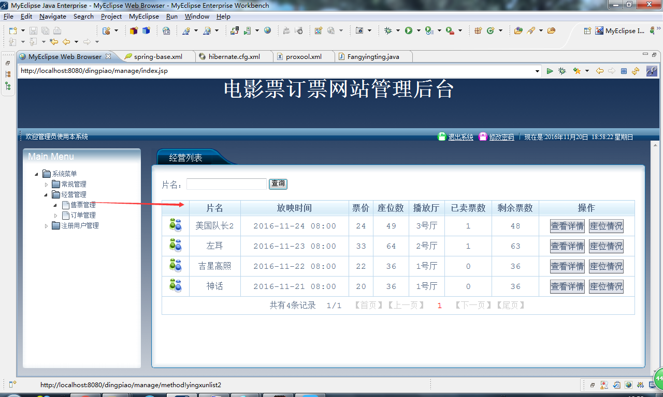Click the Last Edit Location arrow icon
The width and height of the screenshot is (663, 397).
[x=53, y=42]
